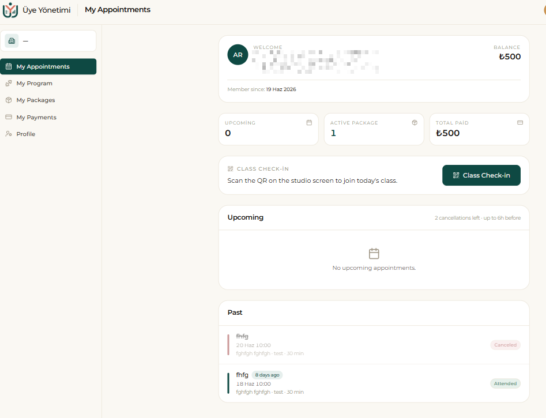This screenshot has width=546, height=418.
Task: Click the calendar icon in Upcoming stat card
Action: click(x=309, y=123)
